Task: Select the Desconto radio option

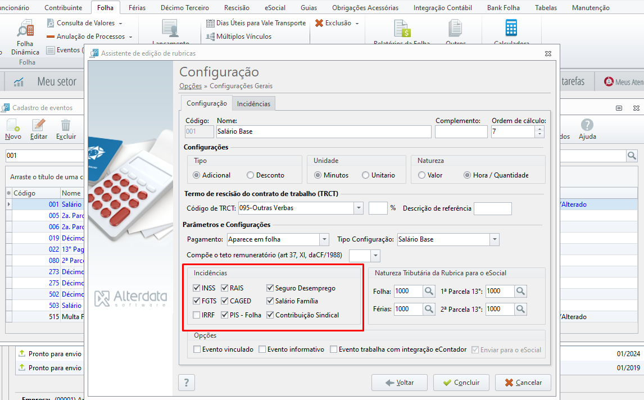Action: coord(250,175)
